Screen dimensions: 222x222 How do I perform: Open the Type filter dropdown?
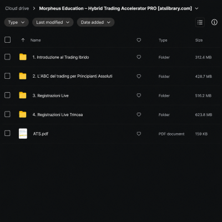point(16,22)
